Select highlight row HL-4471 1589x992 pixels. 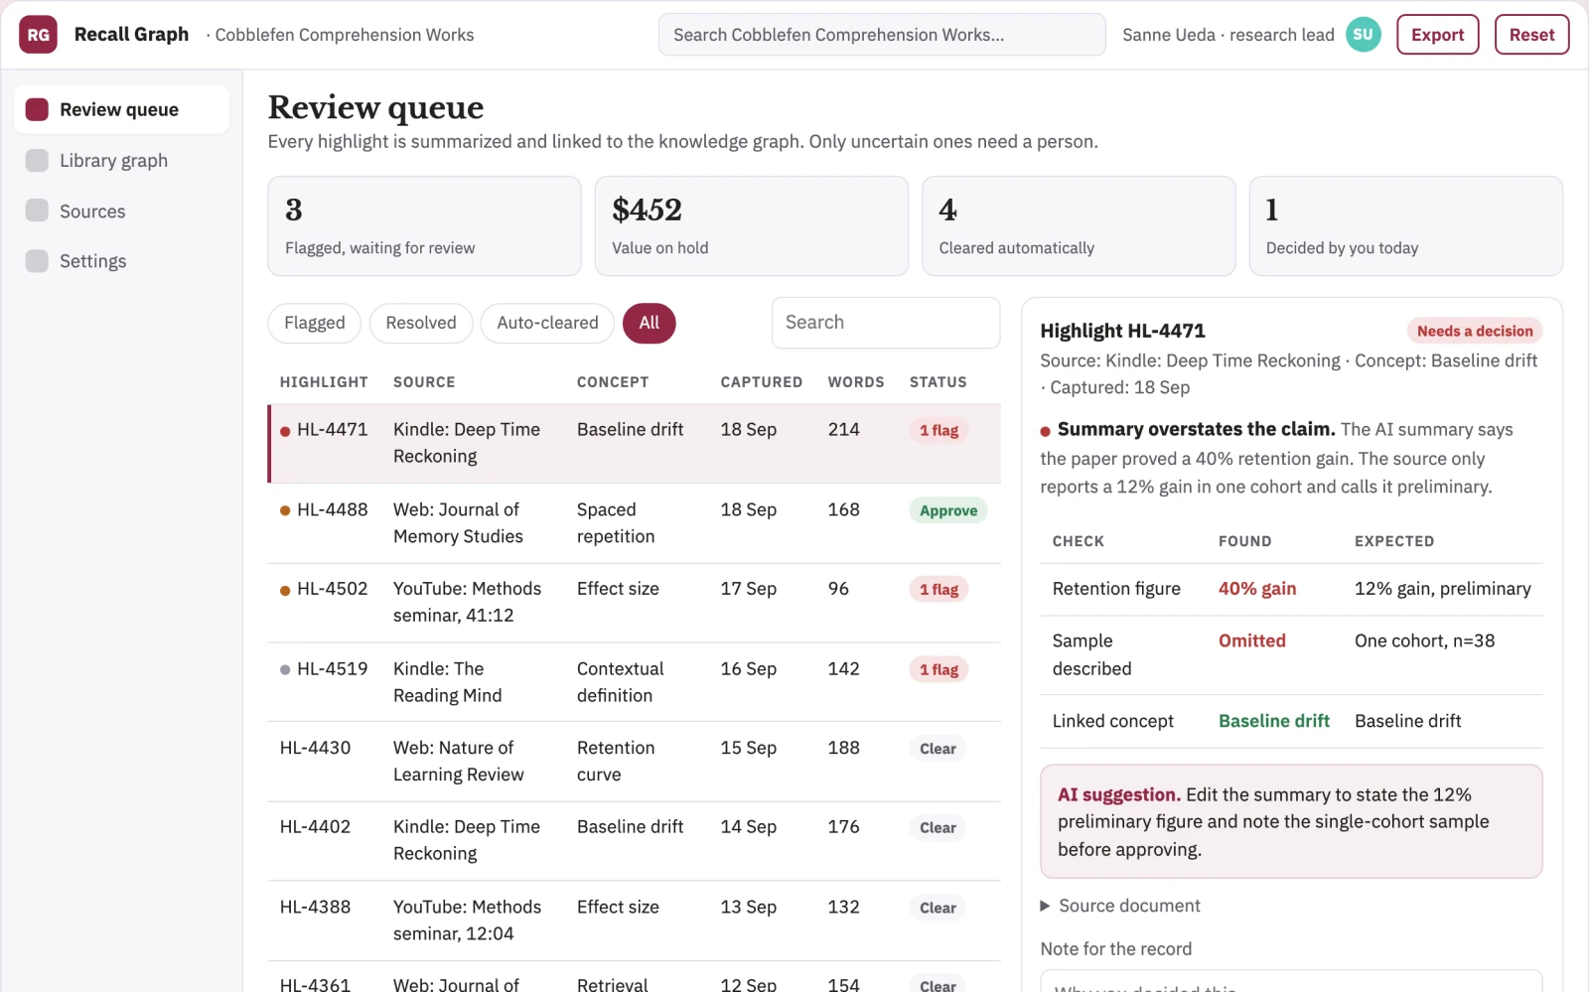pos(634,443)
